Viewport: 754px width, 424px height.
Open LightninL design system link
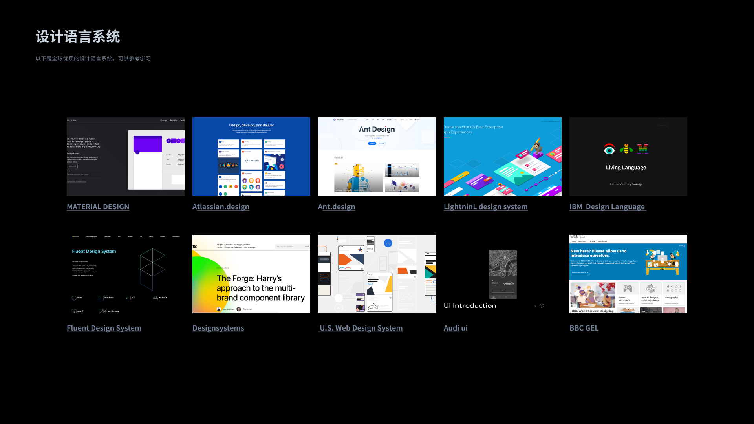[x=485, y=207]
